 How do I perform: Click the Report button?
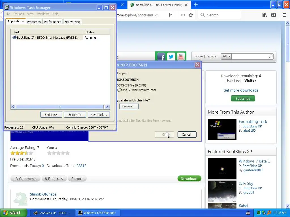click(77, 179)
